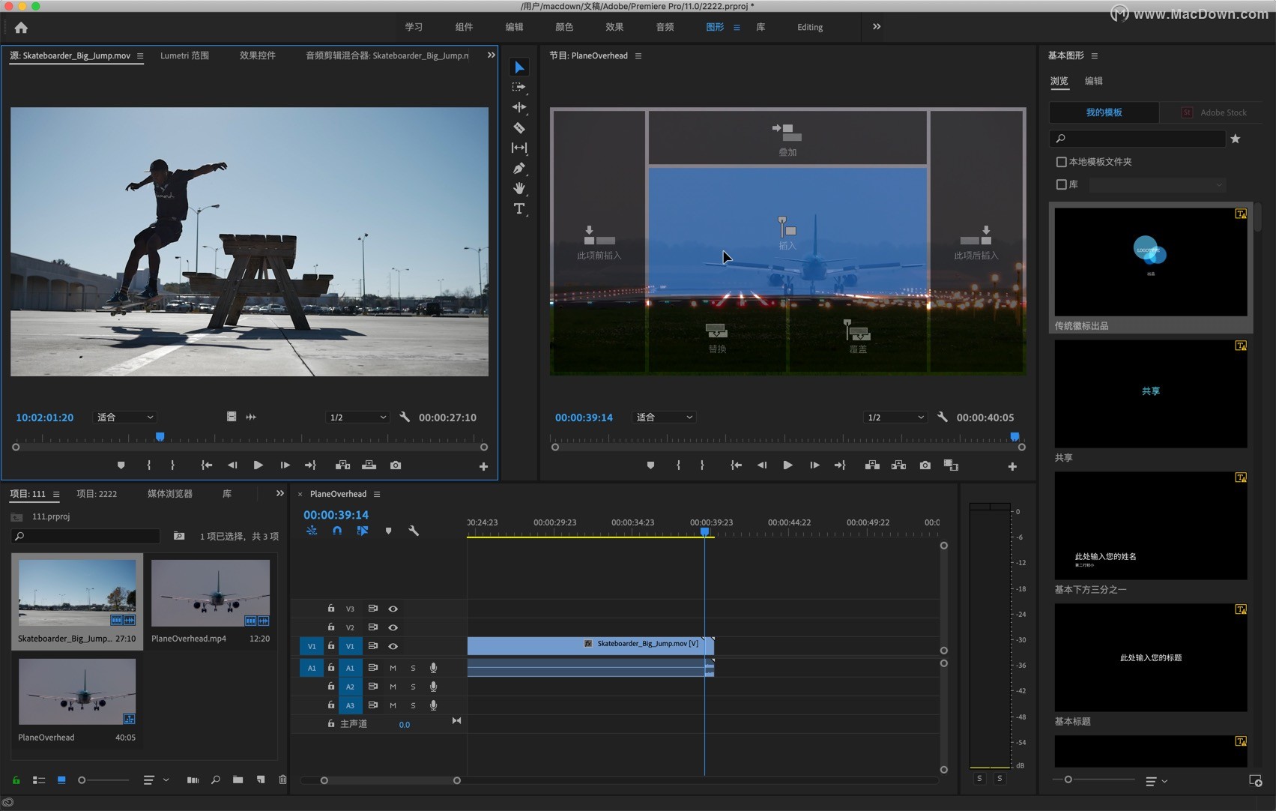
Task: Hide the V1 track with the eye icon
Action: point(393,645)
